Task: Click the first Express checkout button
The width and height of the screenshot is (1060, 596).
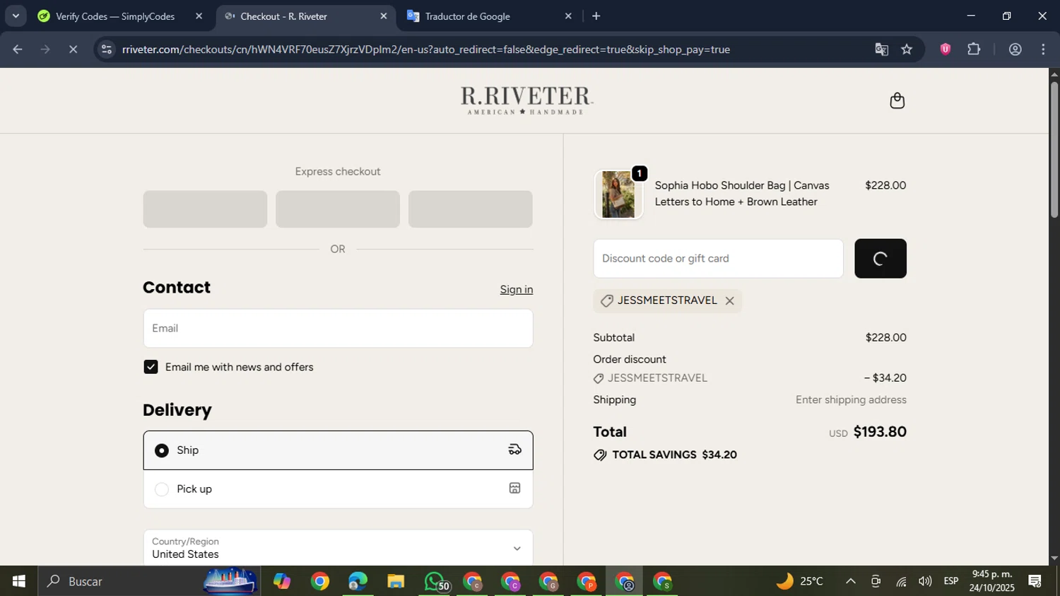Action: (x=205, y=209)
